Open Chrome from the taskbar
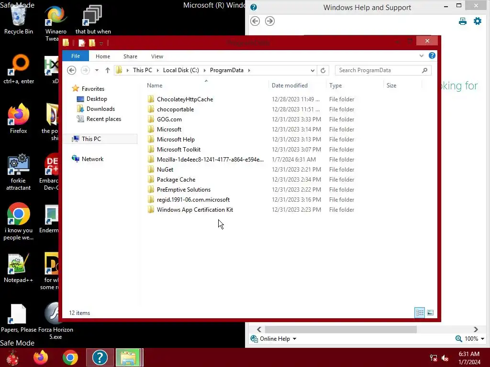The width and height of the screenshot is (490, 367). tap(70, 357)
